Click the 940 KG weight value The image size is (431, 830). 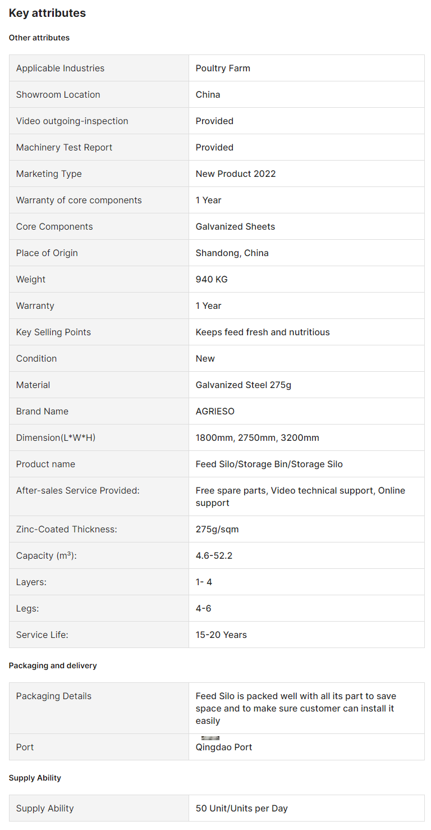(212, 279)
